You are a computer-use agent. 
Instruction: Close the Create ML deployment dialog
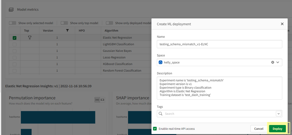(282, 24)
